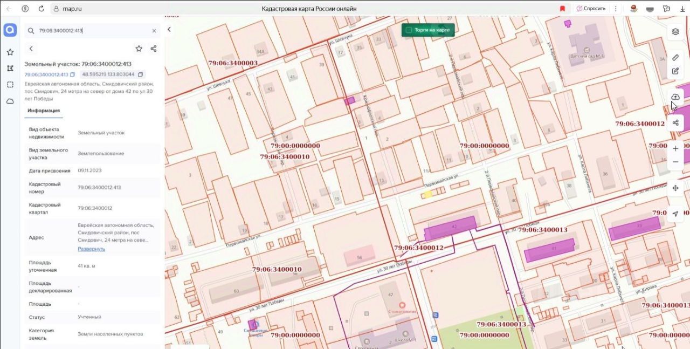Screen dimensions: 690x349
Task: Locate my position with the arrow button
Action: [675, 214]
